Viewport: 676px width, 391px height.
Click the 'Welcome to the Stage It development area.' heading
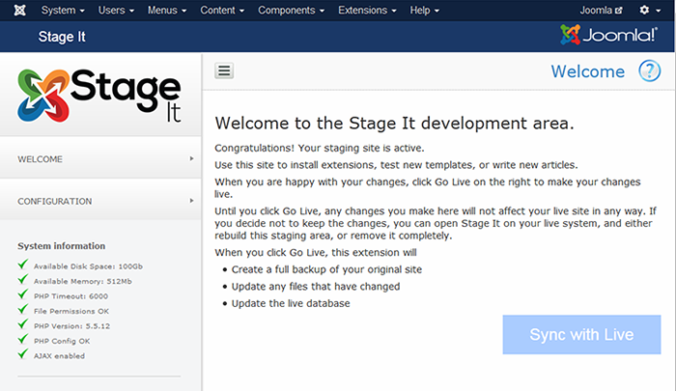click(394, 124)
